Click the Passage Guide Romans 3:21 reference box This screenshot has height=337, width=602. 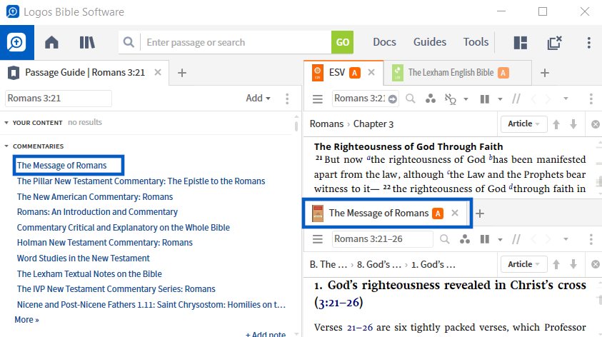[59, 99]
